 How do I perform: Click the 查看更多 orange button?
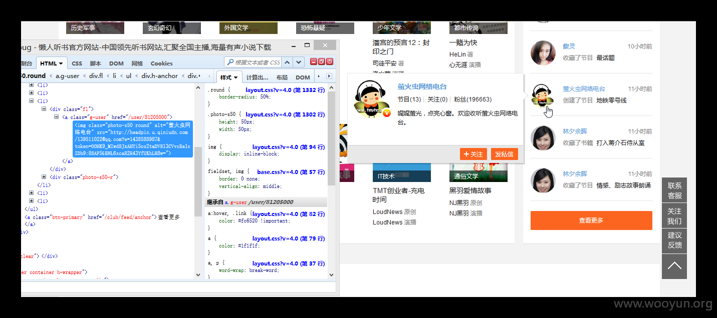591,220
